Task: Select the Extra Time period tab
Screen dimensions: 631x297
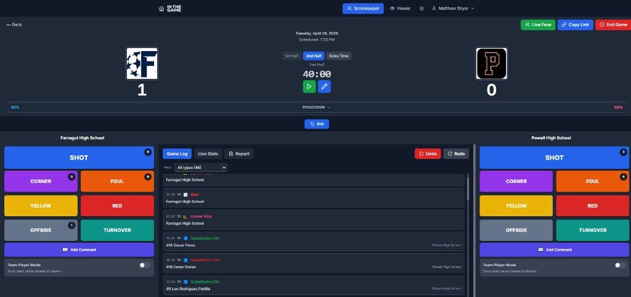Action: coord(338,56)
